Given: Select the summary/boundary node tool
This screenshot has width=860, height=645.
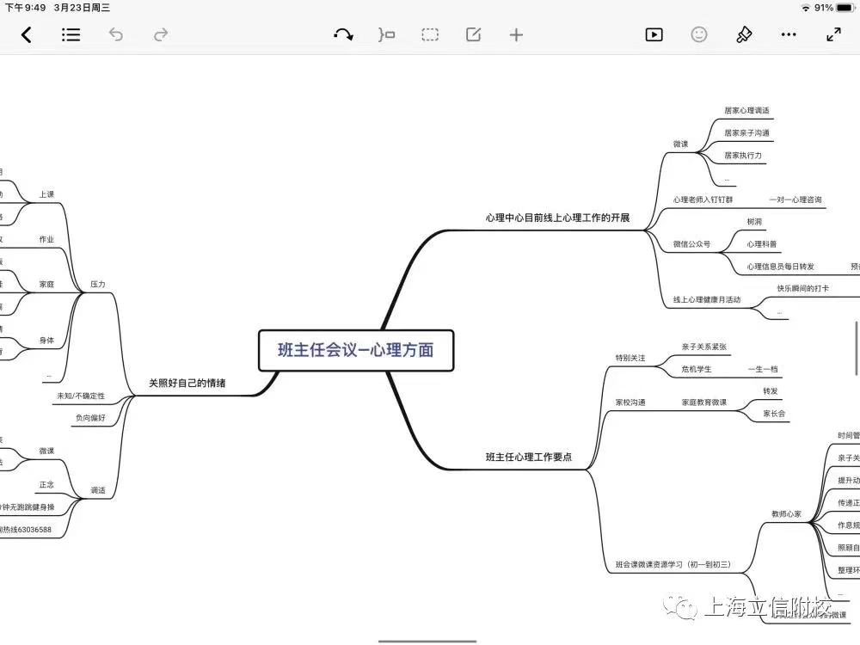Looking at the screenshot, I should [386, 34].
